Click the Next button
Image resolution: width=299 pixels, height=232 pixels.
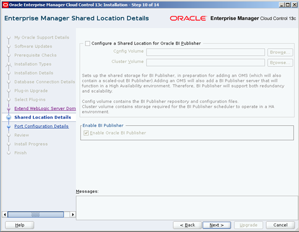pyautogui.click(x=217, y=225)
